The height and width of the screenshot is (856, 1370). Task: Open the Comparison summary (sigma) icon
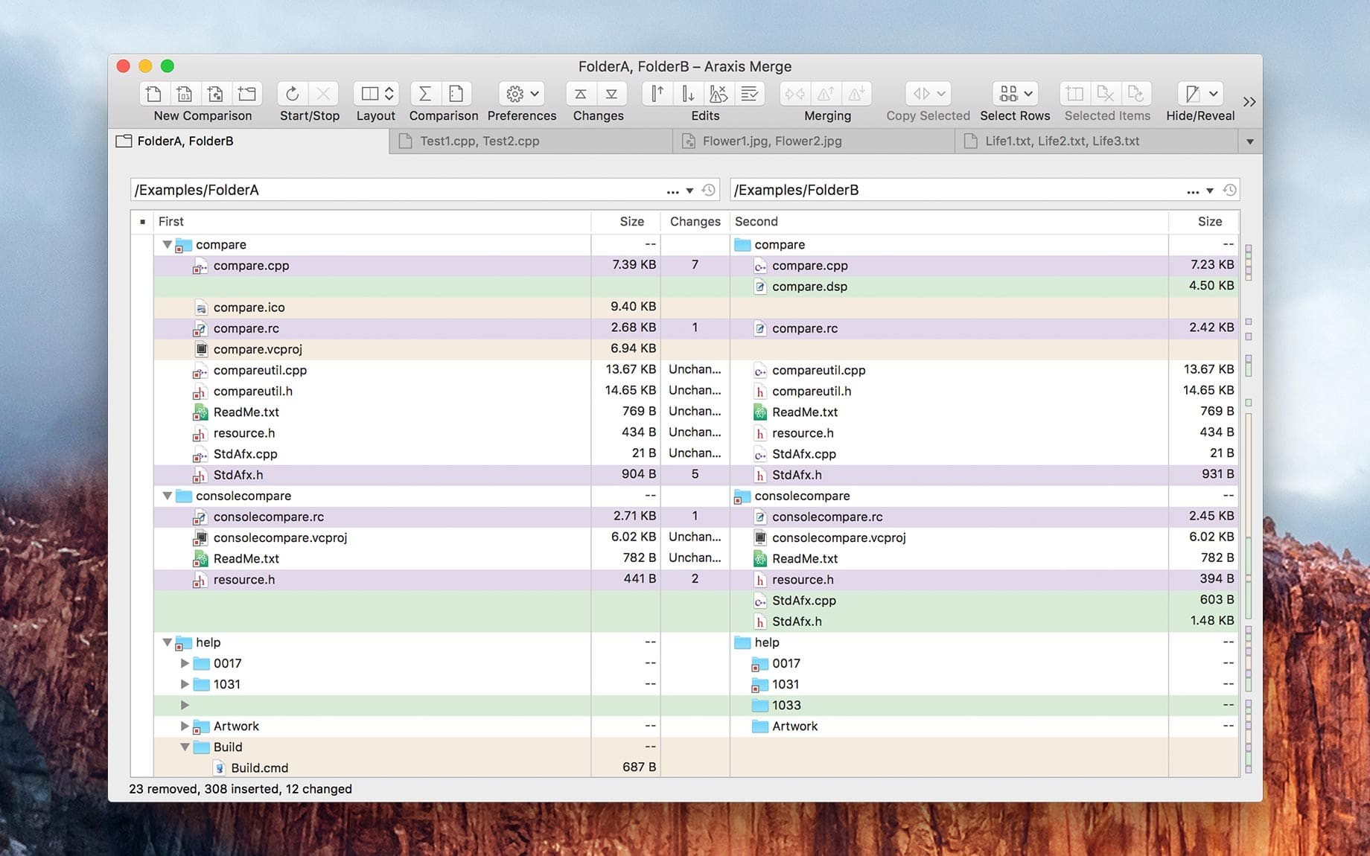click(424, 93)
